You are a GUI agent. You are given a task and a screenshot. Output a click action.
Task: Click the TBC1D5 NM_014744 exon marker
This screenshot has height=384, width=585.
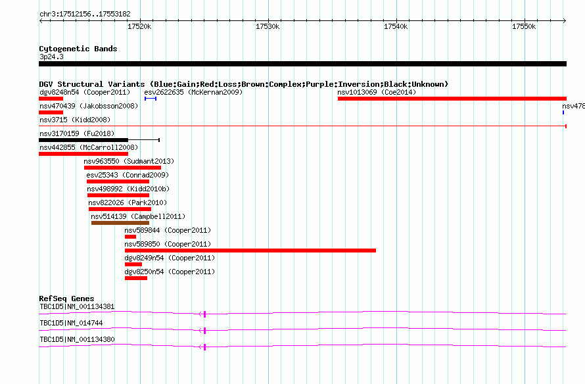pos(205,331)
